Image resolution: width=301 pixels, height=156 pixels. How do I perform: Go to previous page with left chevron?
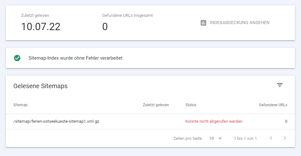271,138
